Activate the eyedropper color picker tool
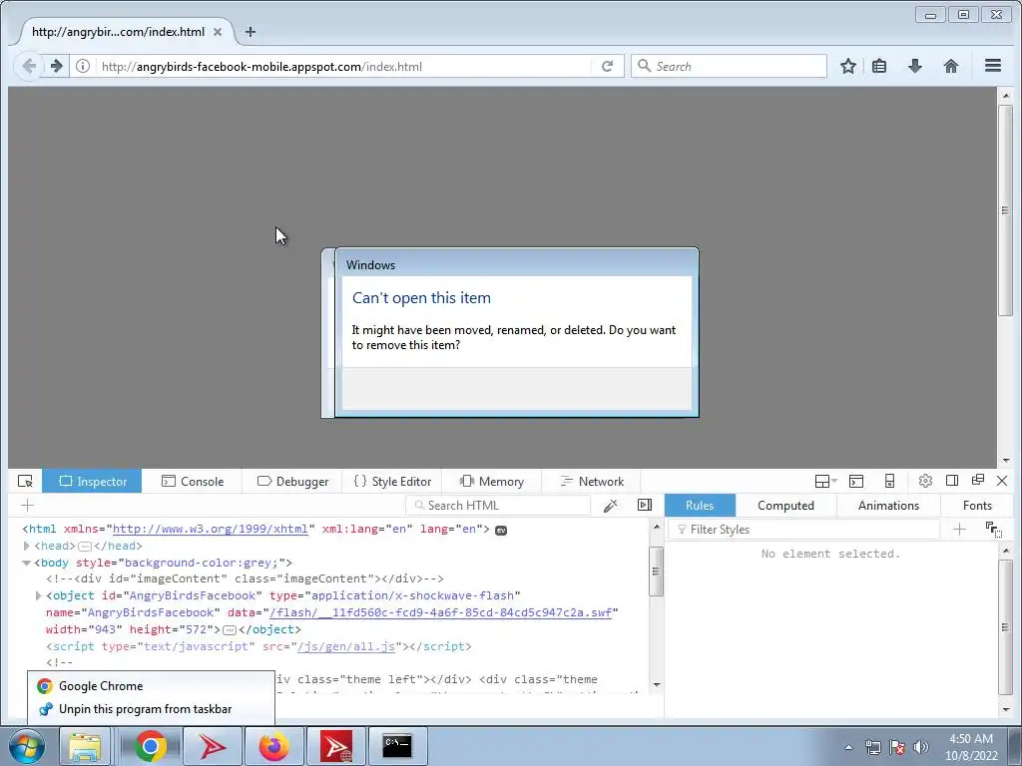The height and width of the screenshot is (766, 1022). 611,506
